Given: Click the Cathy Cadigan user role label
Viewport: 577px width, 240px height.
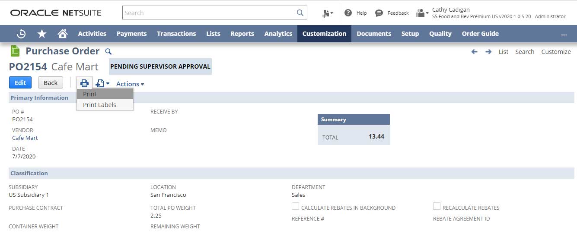Looking at the screenshot, I should 499,13.
